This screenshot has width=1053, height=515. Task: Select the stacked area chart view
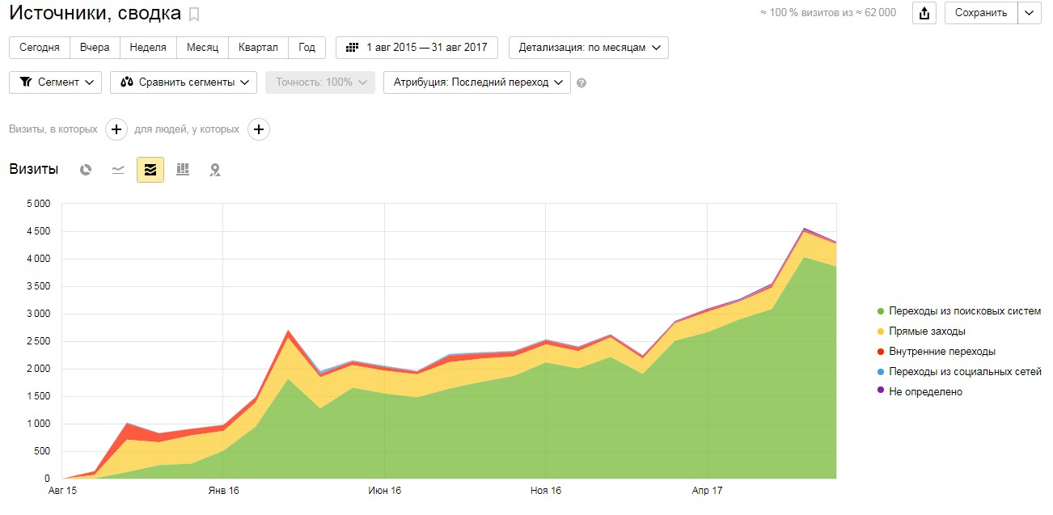pyautogui.click(x=150, y=170)
